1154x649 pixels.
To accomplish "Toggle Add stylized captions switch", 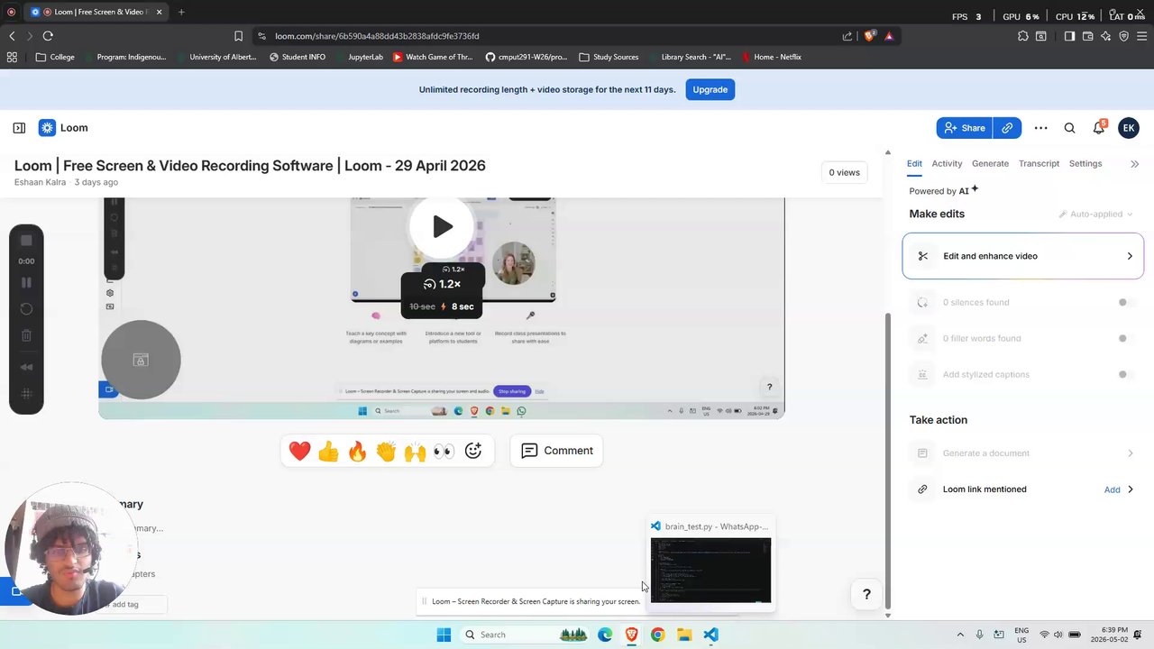I will (x=1123, y=375).
